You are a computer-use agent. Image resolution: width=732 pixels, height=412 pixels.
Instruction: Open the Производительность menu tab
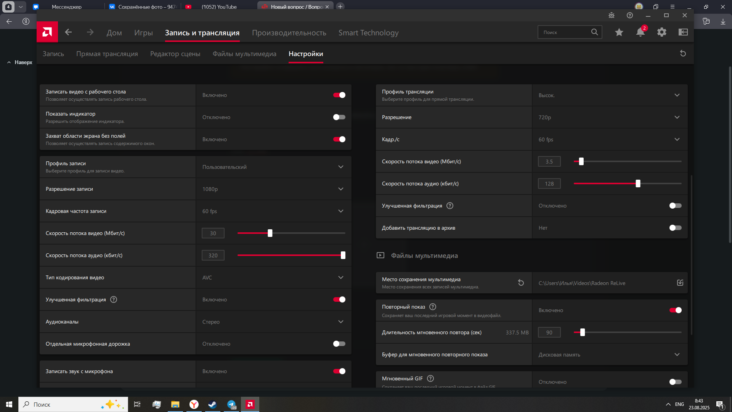point(289,33)
